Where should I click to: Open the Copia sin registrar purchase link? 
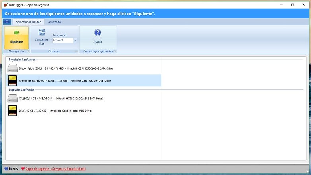tap(56, 169)
